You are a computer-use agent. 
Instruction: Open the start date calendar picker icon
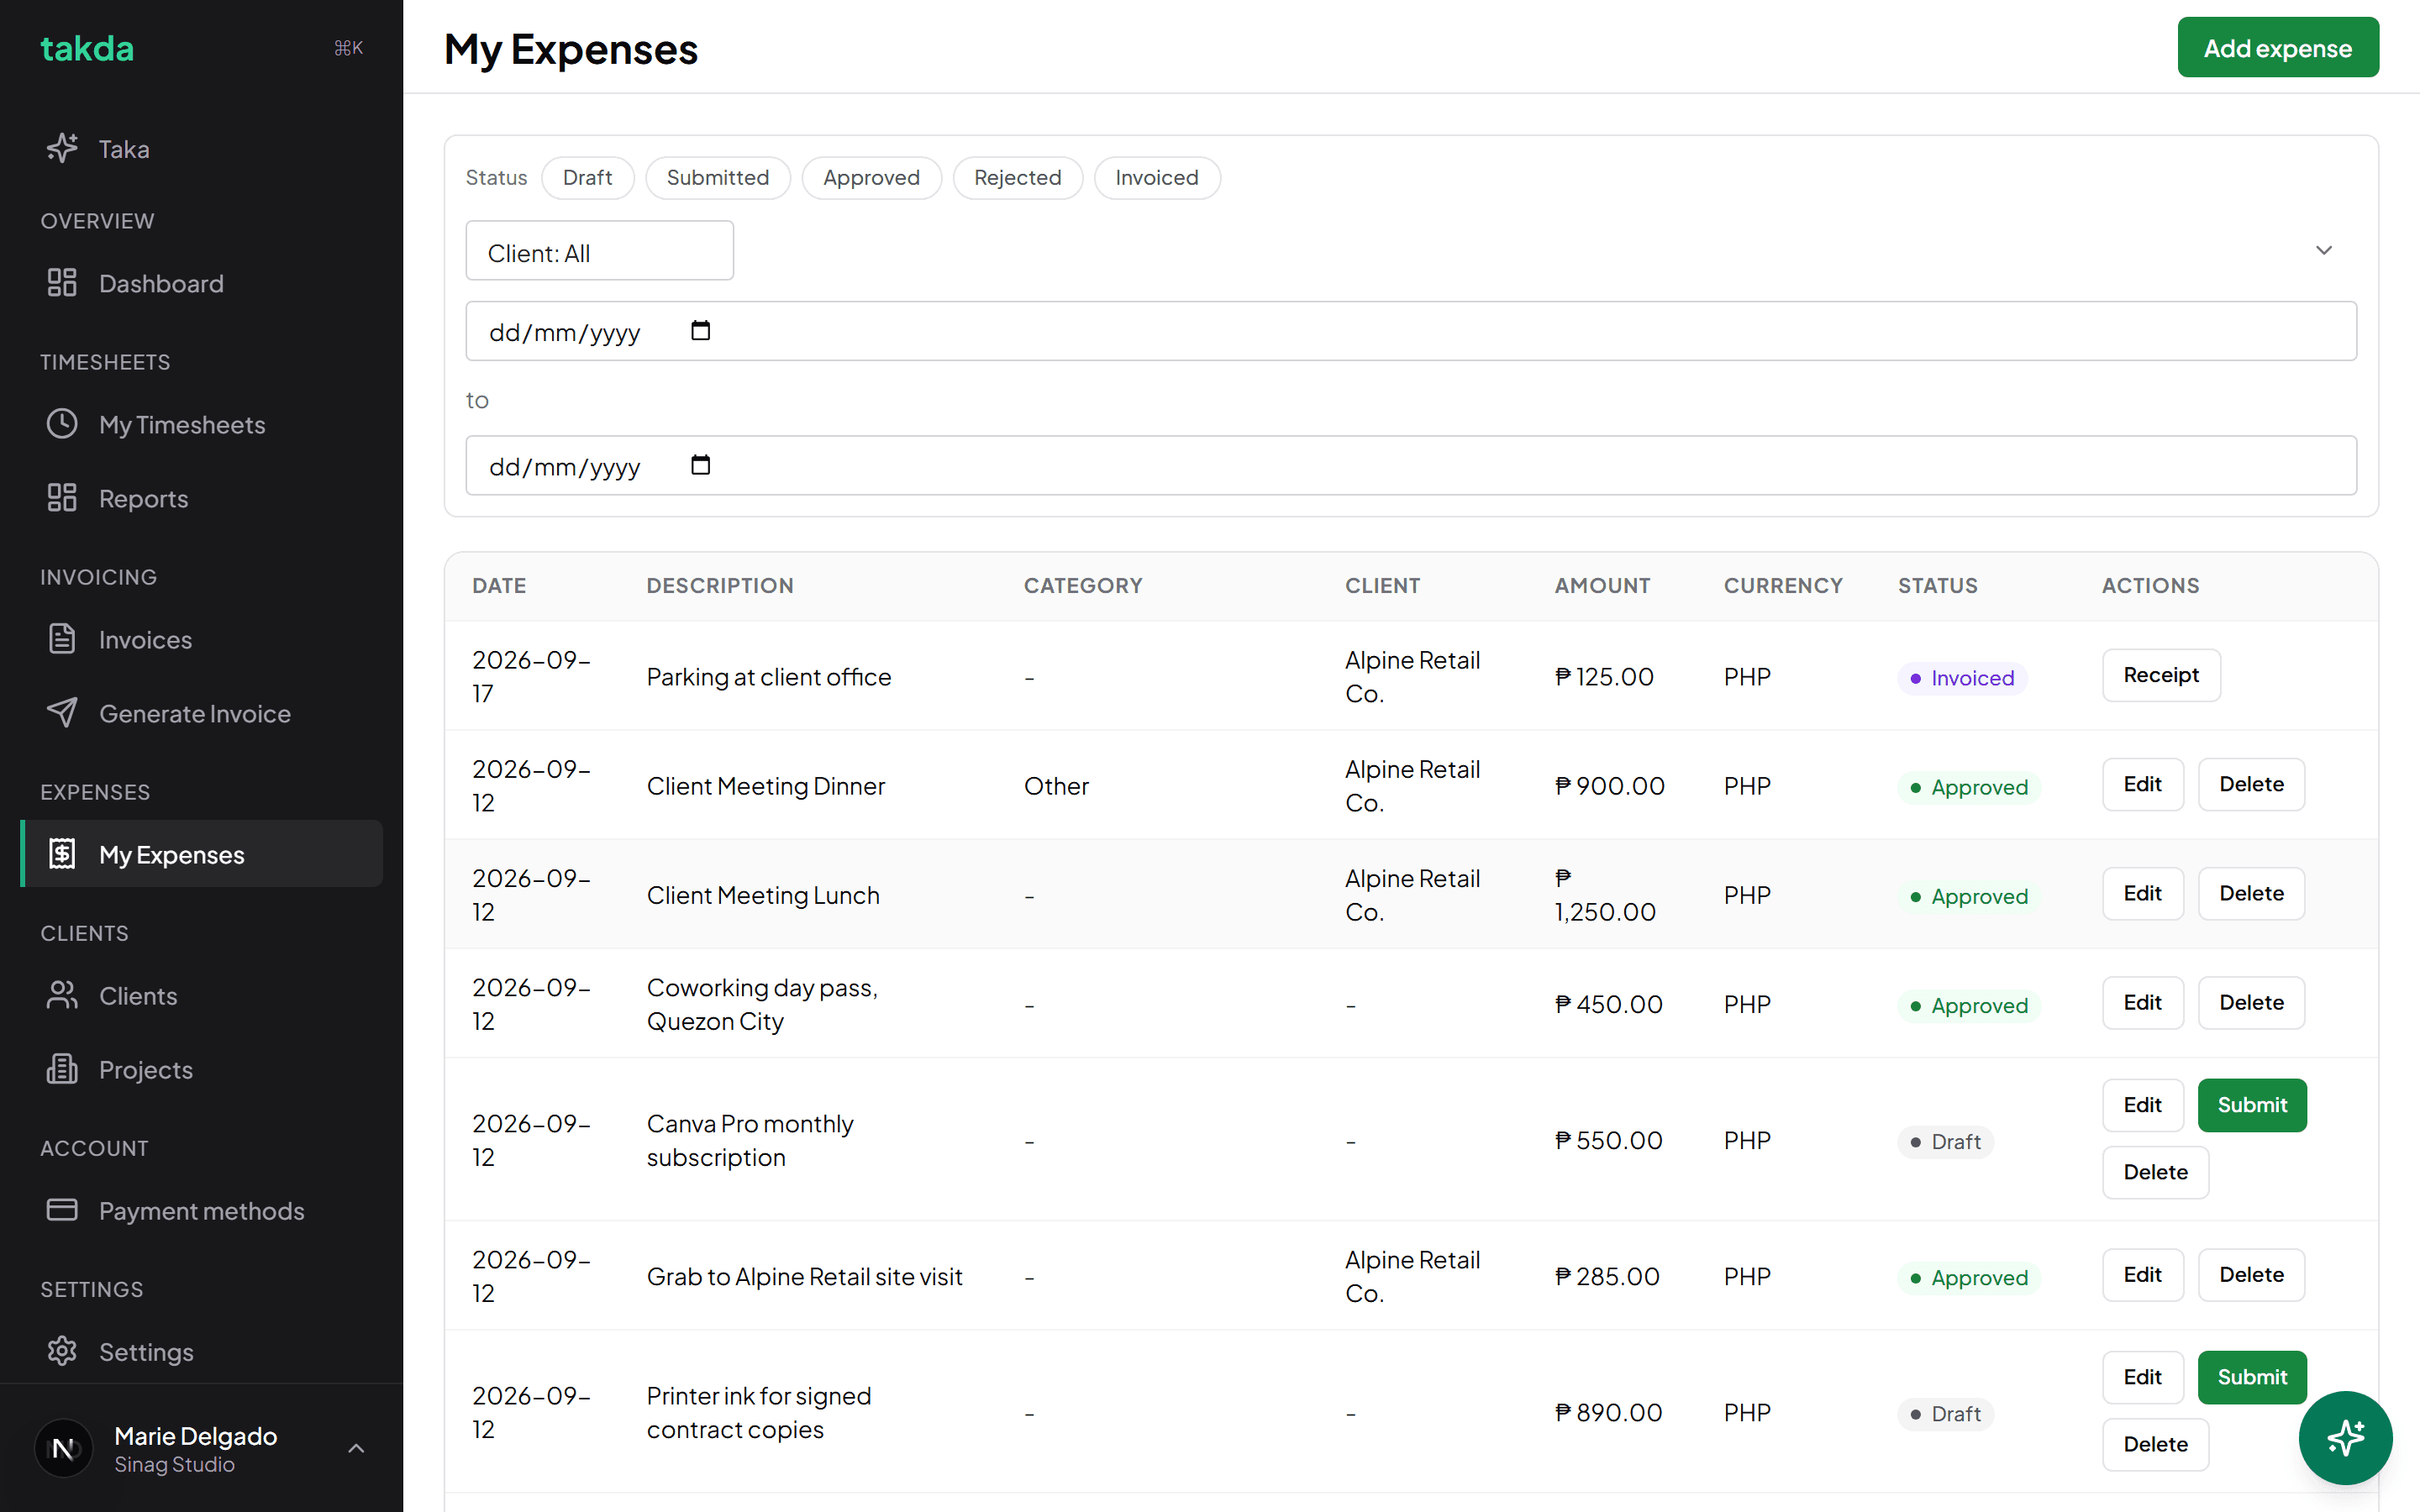tap(701, 331)
